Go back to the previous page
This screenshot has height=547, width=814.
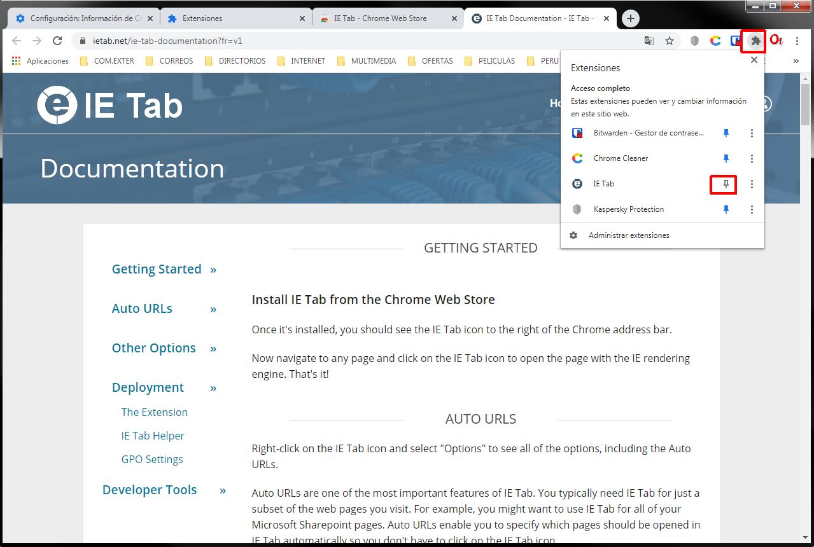click(17, 41)
